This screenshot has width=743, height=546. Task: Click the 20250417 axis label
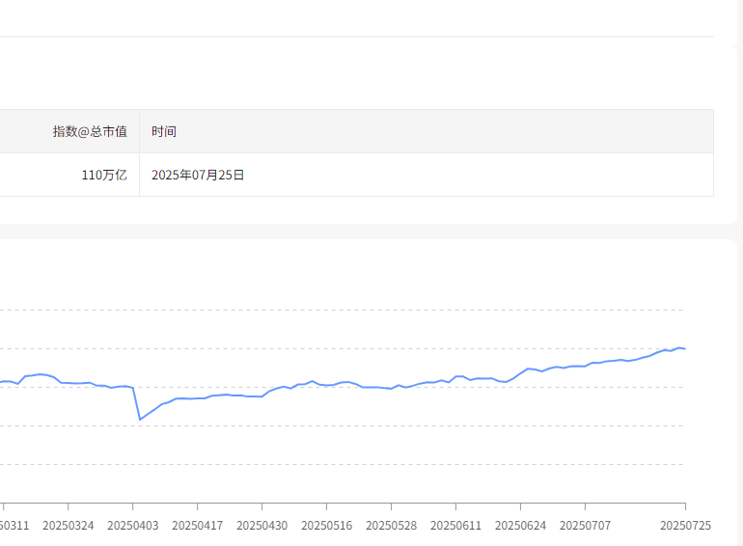click(197, 526)
